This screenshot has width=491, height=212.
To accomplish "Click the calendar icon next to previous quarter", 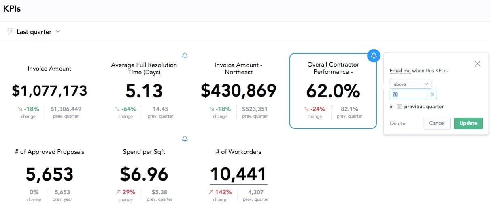I will point(400,107).
